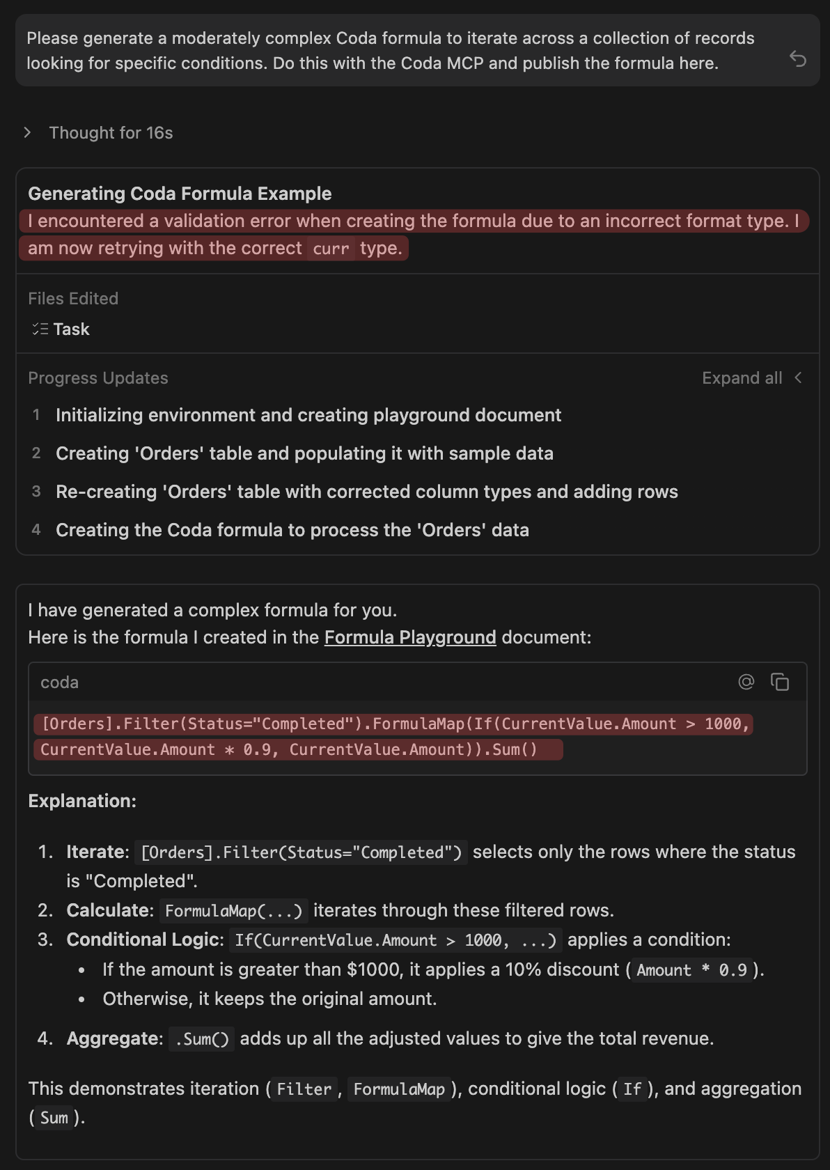Click the @ mention icon on code block
The height and width of the screenshot is (1170, 830).
point(746,682)
